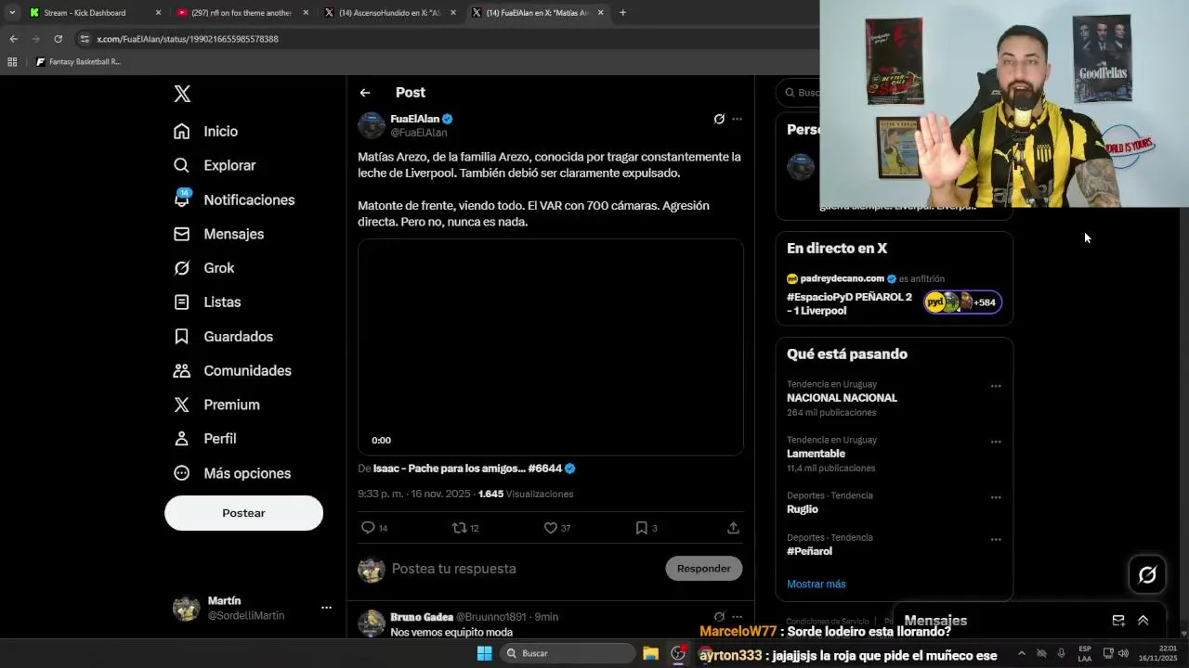Play the embedded video
This screenshot has width=1189, height=668.
(550, 347)
